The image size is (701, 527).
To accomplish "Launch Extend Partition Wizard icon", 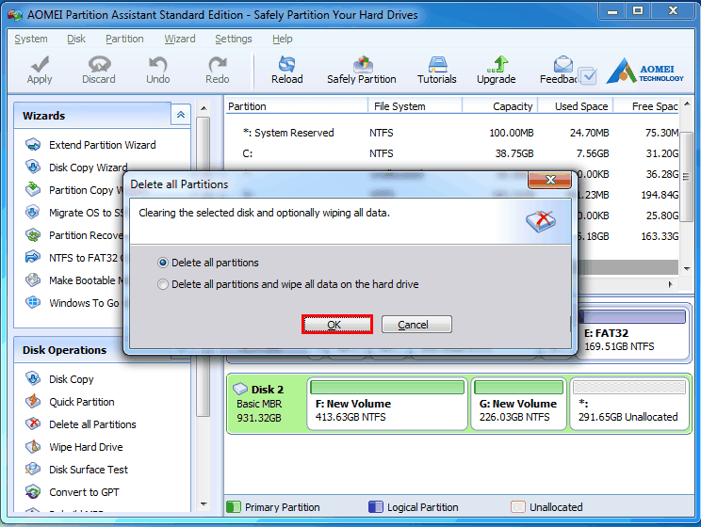I will (33, 145).
